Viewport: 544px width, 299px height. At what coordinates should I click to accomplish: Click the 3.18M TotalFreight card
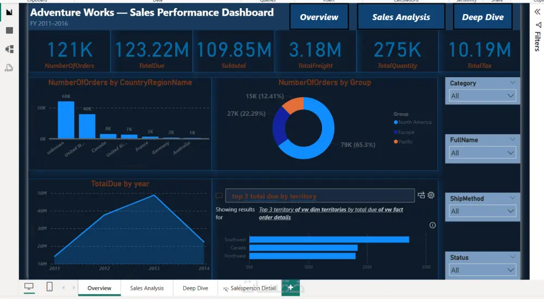(x=316, y=51)
